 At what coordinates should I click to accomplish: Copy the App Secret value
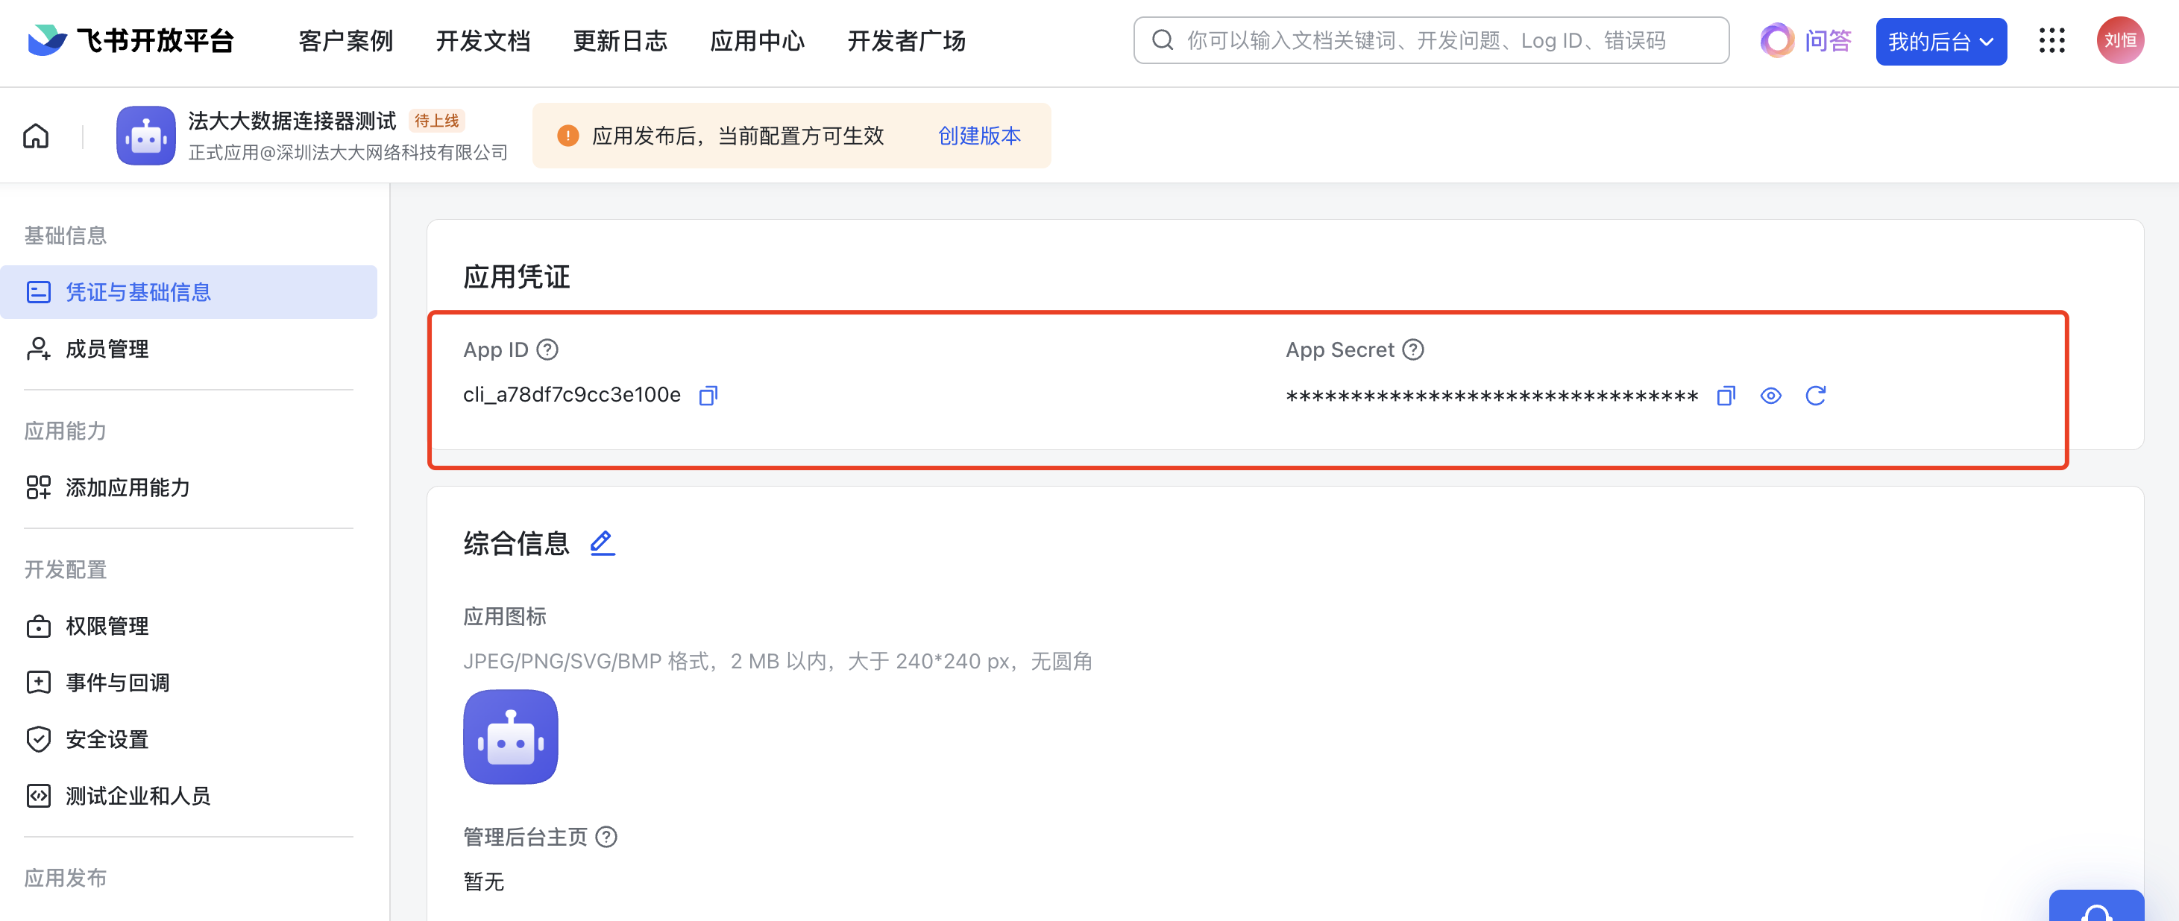(1726, 396)
